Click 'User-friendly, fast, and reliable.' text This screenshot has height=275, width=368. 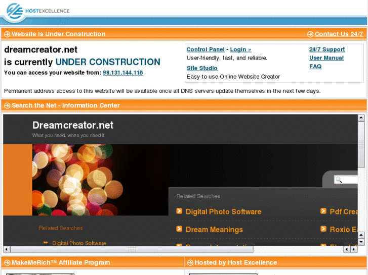click(x=227, y=58)
